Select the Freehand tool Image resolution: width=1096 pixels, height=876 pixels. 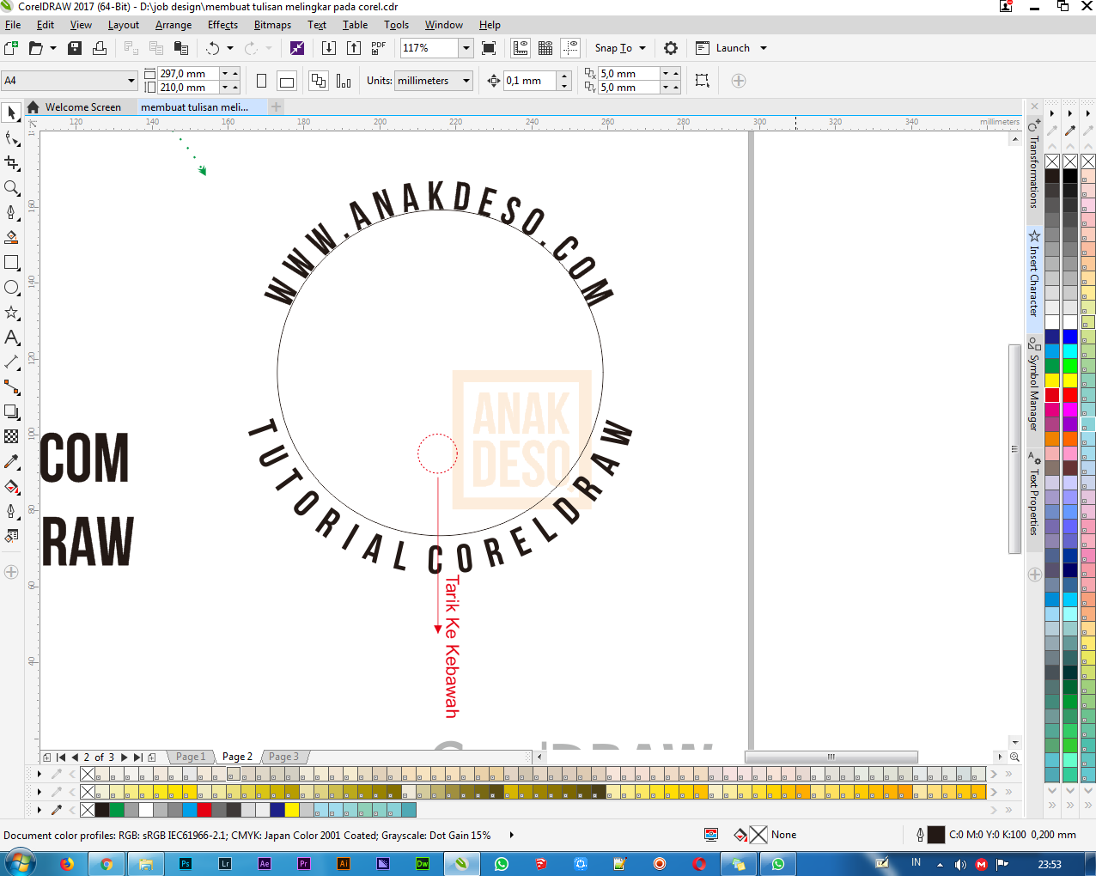pos(11,212)
